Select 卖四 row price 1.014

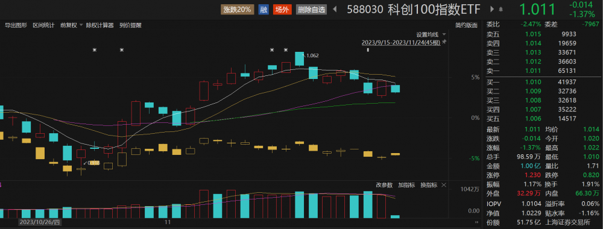coord(533,43)
